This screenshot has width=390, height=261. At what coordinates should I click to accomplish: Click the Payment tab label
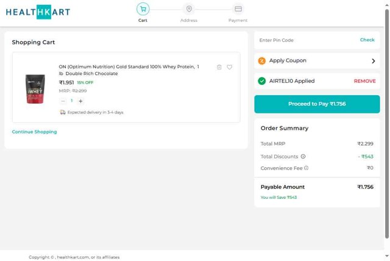[x=238, y=20]
